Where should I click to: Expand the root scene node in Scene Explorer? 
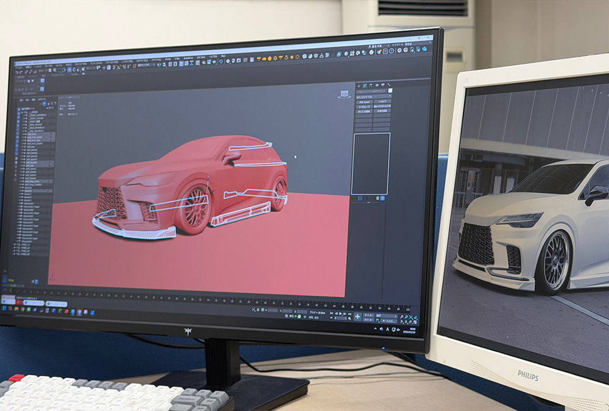pyautogui.click(x=21, y=112)
